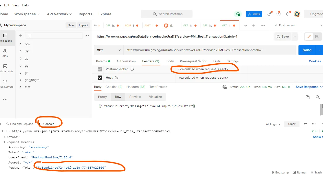Image resolution: width=323 pixels, height=175 pixels.
Task: Expand the test collection
Action: [x=21, y=87]
